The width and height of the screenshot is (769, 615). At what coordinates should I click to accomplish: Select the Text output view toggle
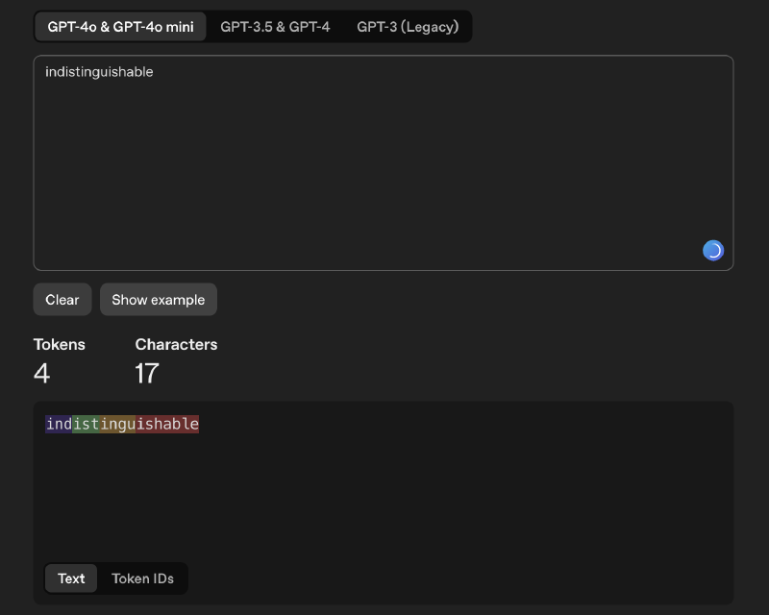(71, 578)
